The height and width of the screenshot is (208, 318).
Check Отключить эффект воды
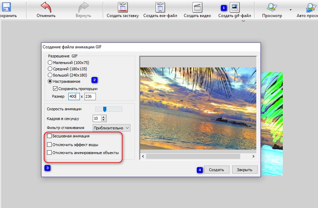pos(49,144)
